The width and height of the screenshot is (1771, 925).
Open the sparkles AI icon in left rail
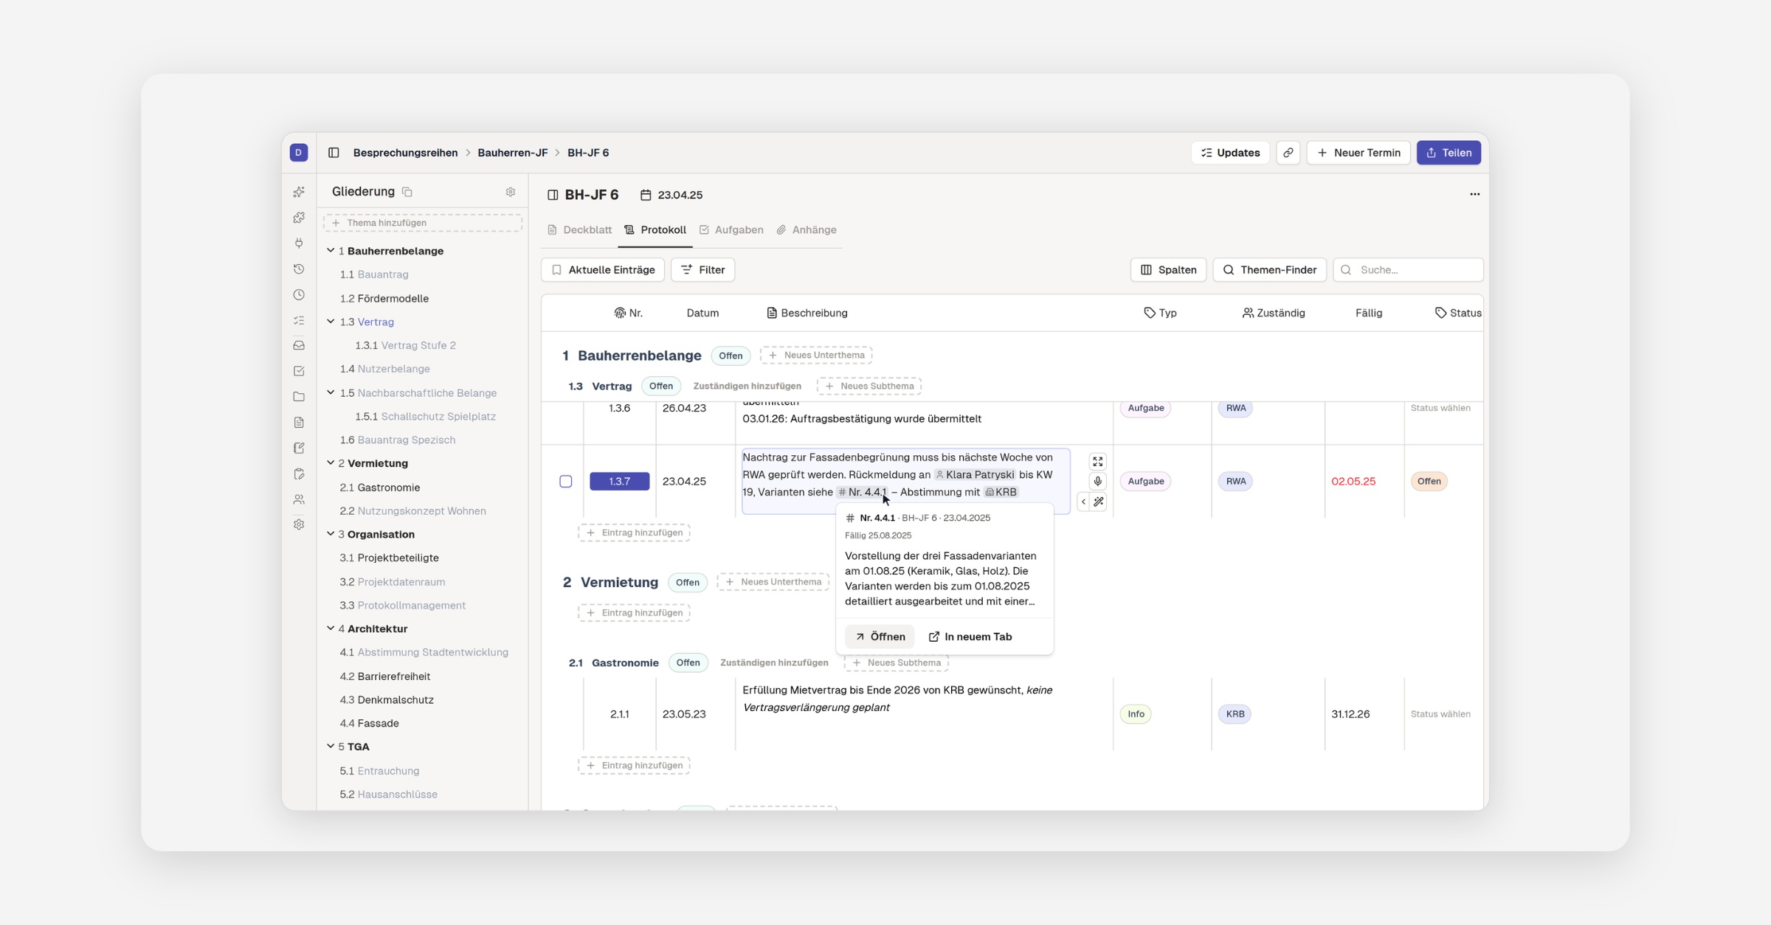click(299, 192)
